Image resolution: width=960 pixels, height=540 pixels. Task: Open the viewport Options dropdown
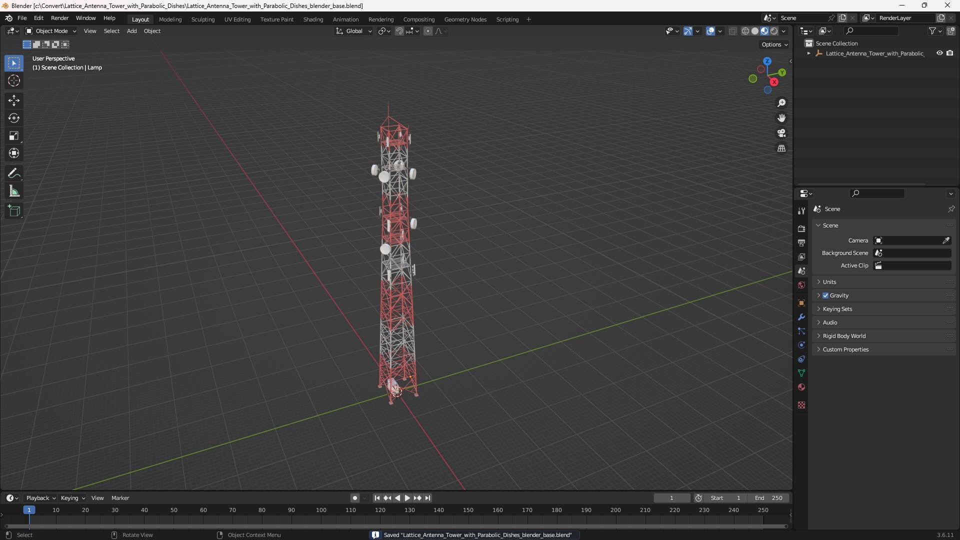click(774, 44)
